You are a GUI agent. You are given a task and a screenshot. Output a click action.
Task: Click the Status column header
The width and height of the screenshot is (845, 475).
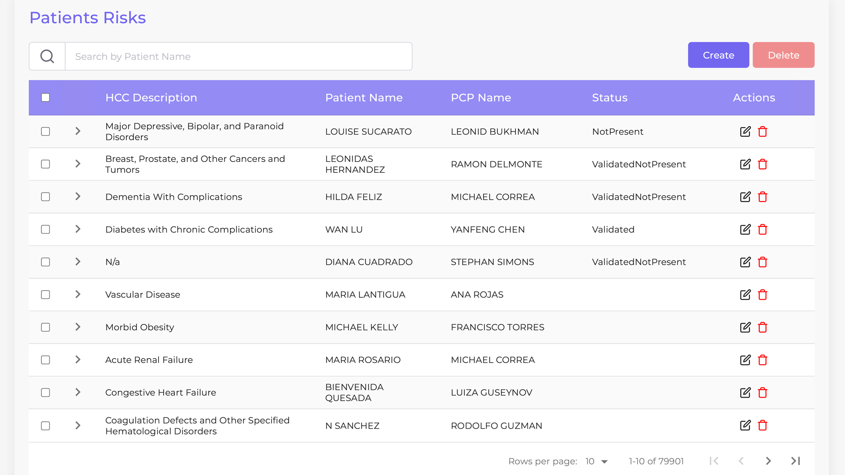tap(610, 98)
